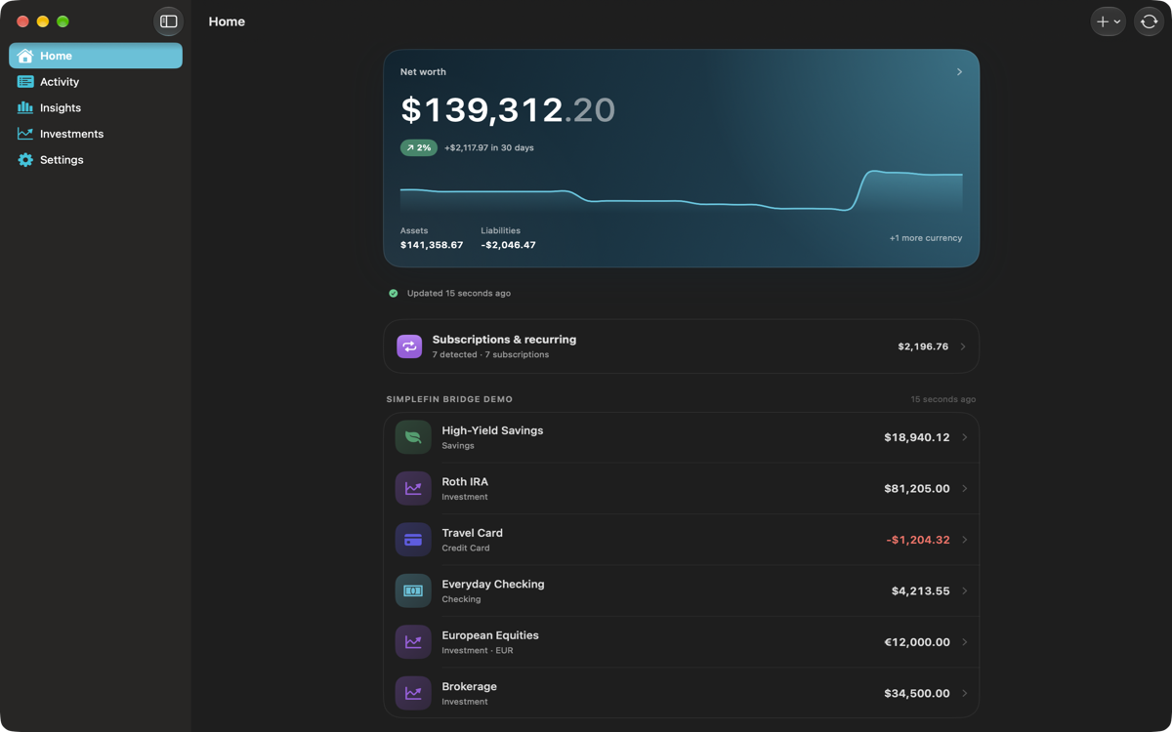This screenshot has width=1172, height=732.
Task: Click the Investments trend line icon
Action: 25,134
